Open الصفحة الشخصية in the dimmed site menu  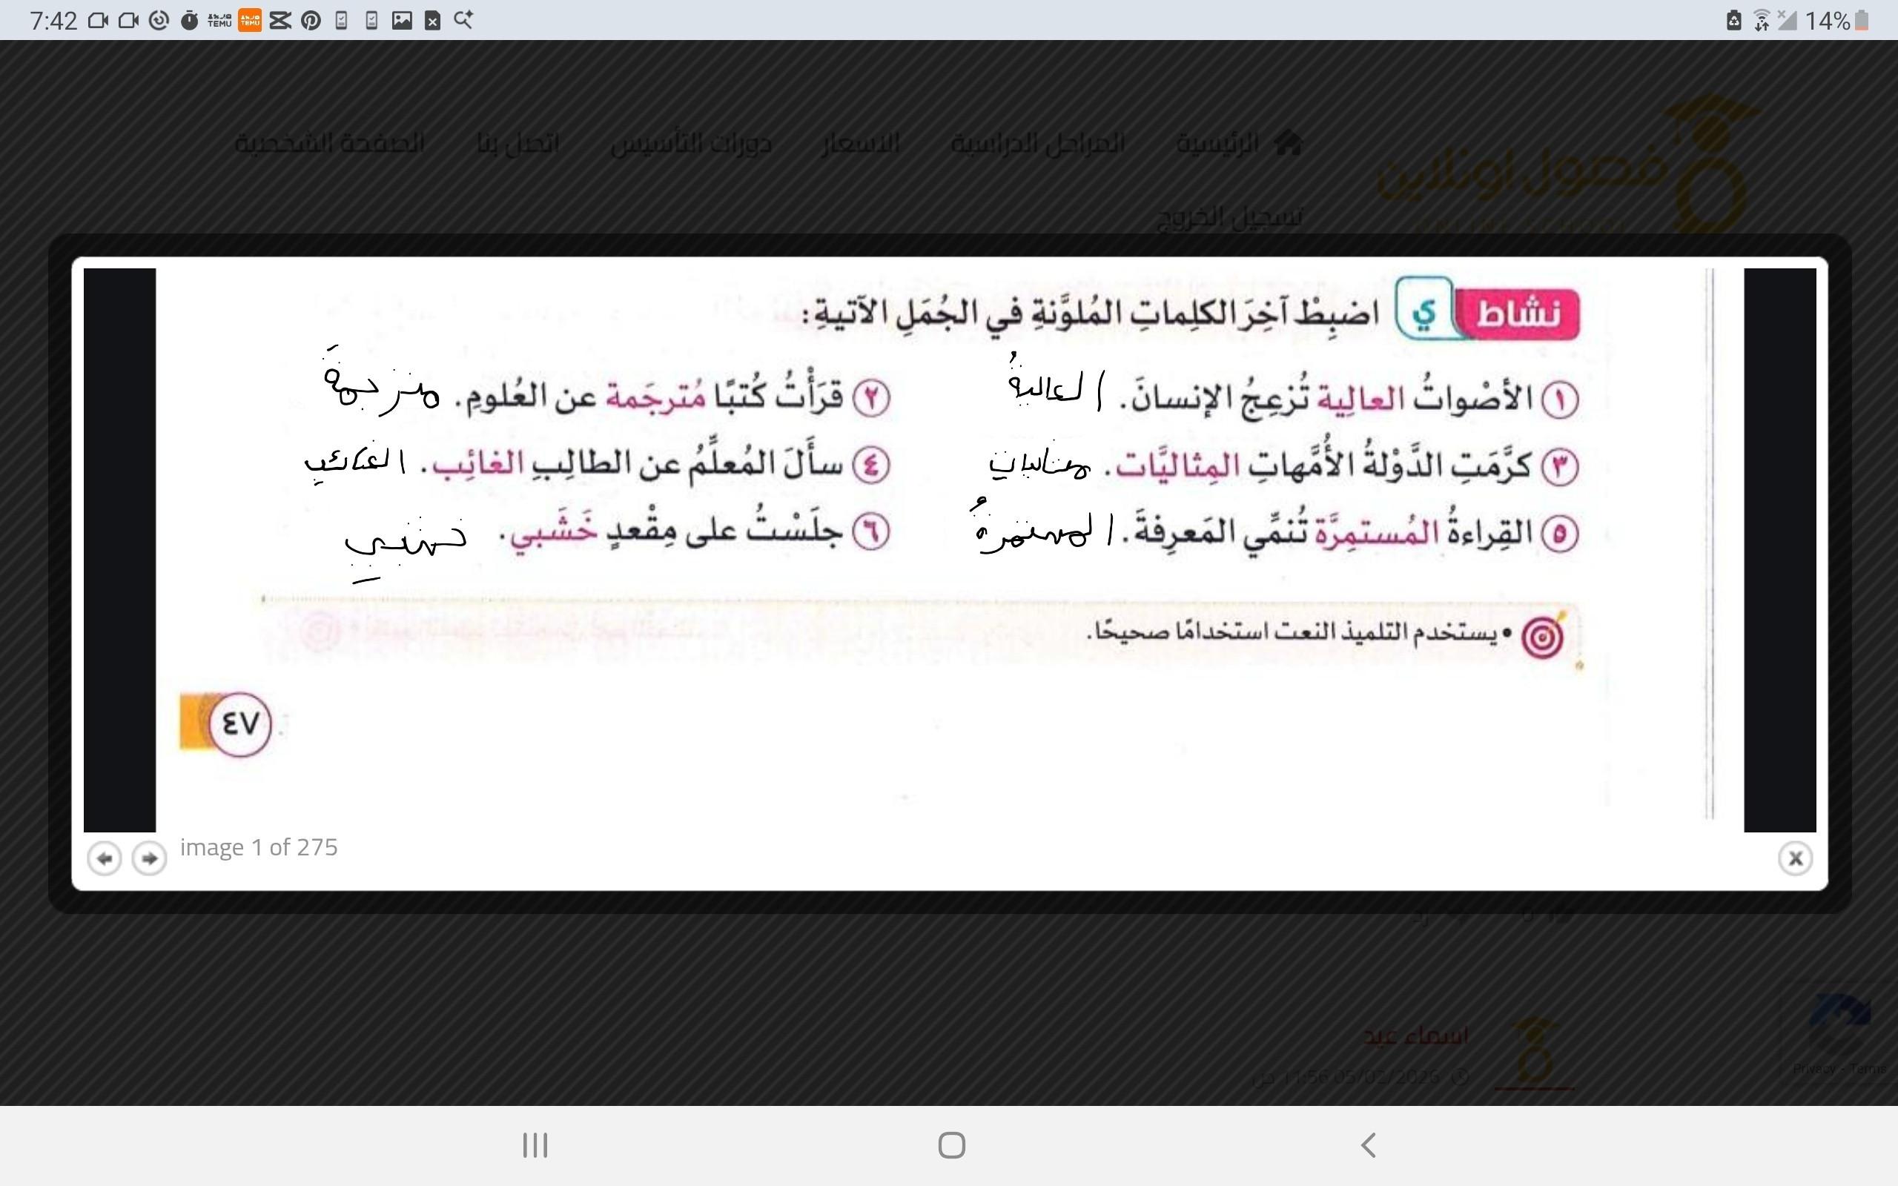[x=329, y=144]
